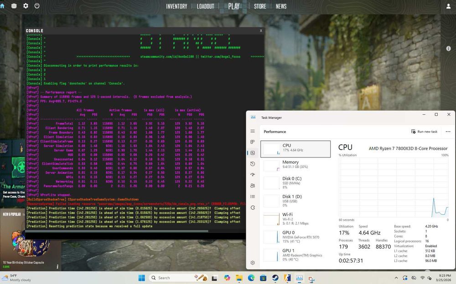Open Task Manager settings gear
456x284 pixels.
[253, 263]
